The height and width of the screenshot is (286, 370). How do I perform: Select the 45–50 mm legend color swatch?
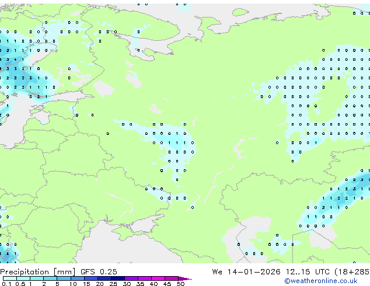click(x=172, y=278)
